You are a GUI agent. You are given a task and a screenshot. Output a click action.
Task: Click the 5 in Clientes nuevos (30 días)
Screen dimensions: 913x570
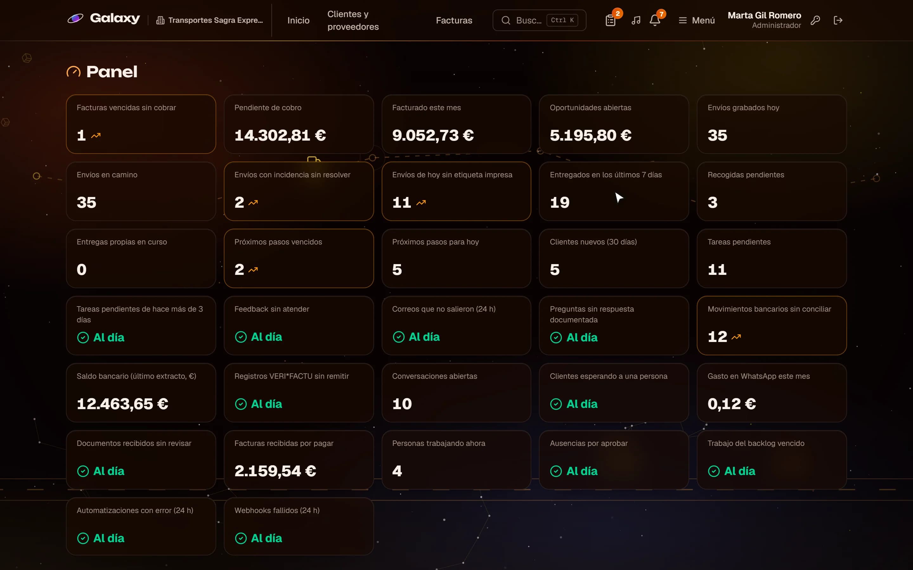[554, 269]
